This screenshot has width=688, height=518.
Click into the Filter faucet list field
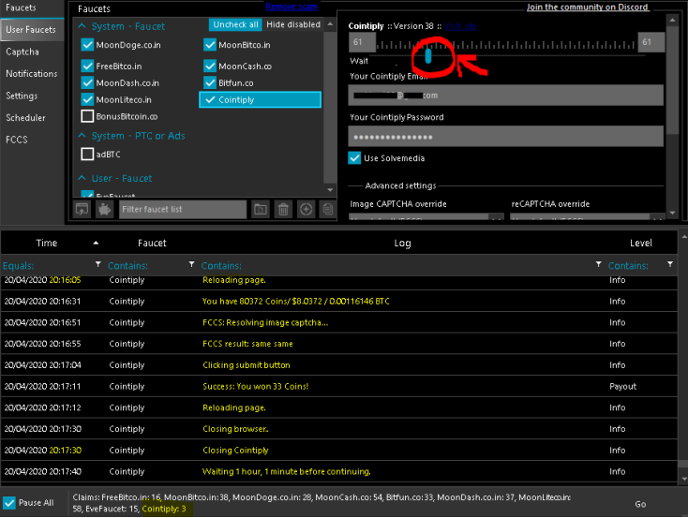[x=182, y=209]
